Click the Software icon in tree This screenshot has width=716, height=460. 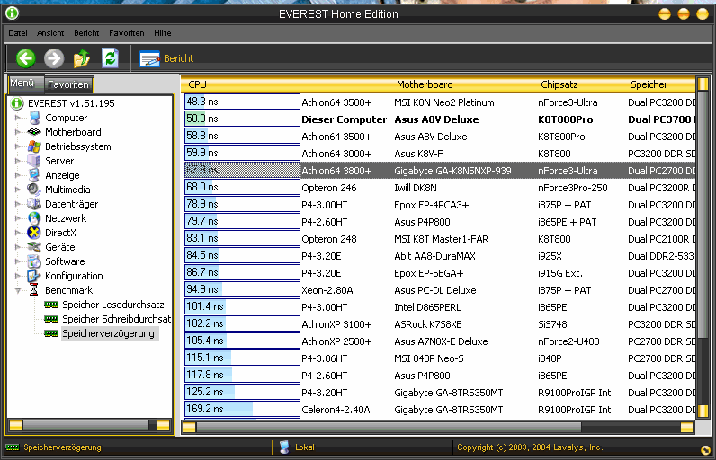(x=34, y=261)
